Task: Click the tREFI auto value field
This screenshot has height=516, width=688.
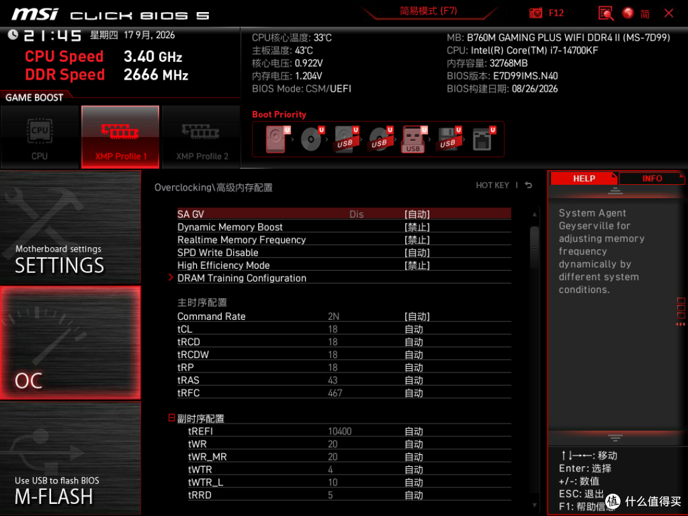Action: 414,431
